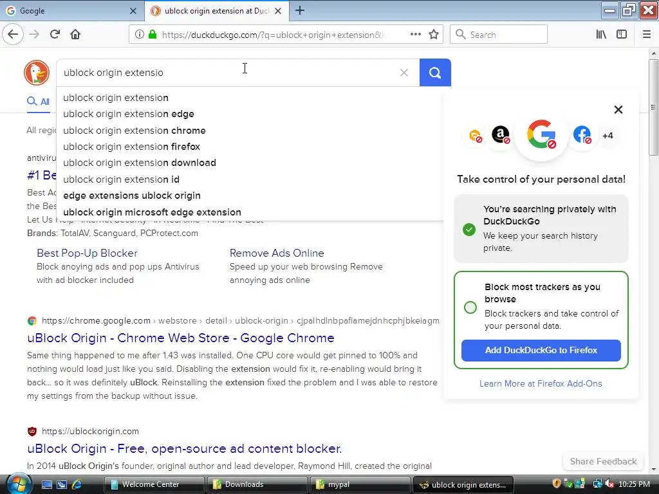Click the muted volume tray icon
This screenshot has height=494, width=659.
coord(610,484)
